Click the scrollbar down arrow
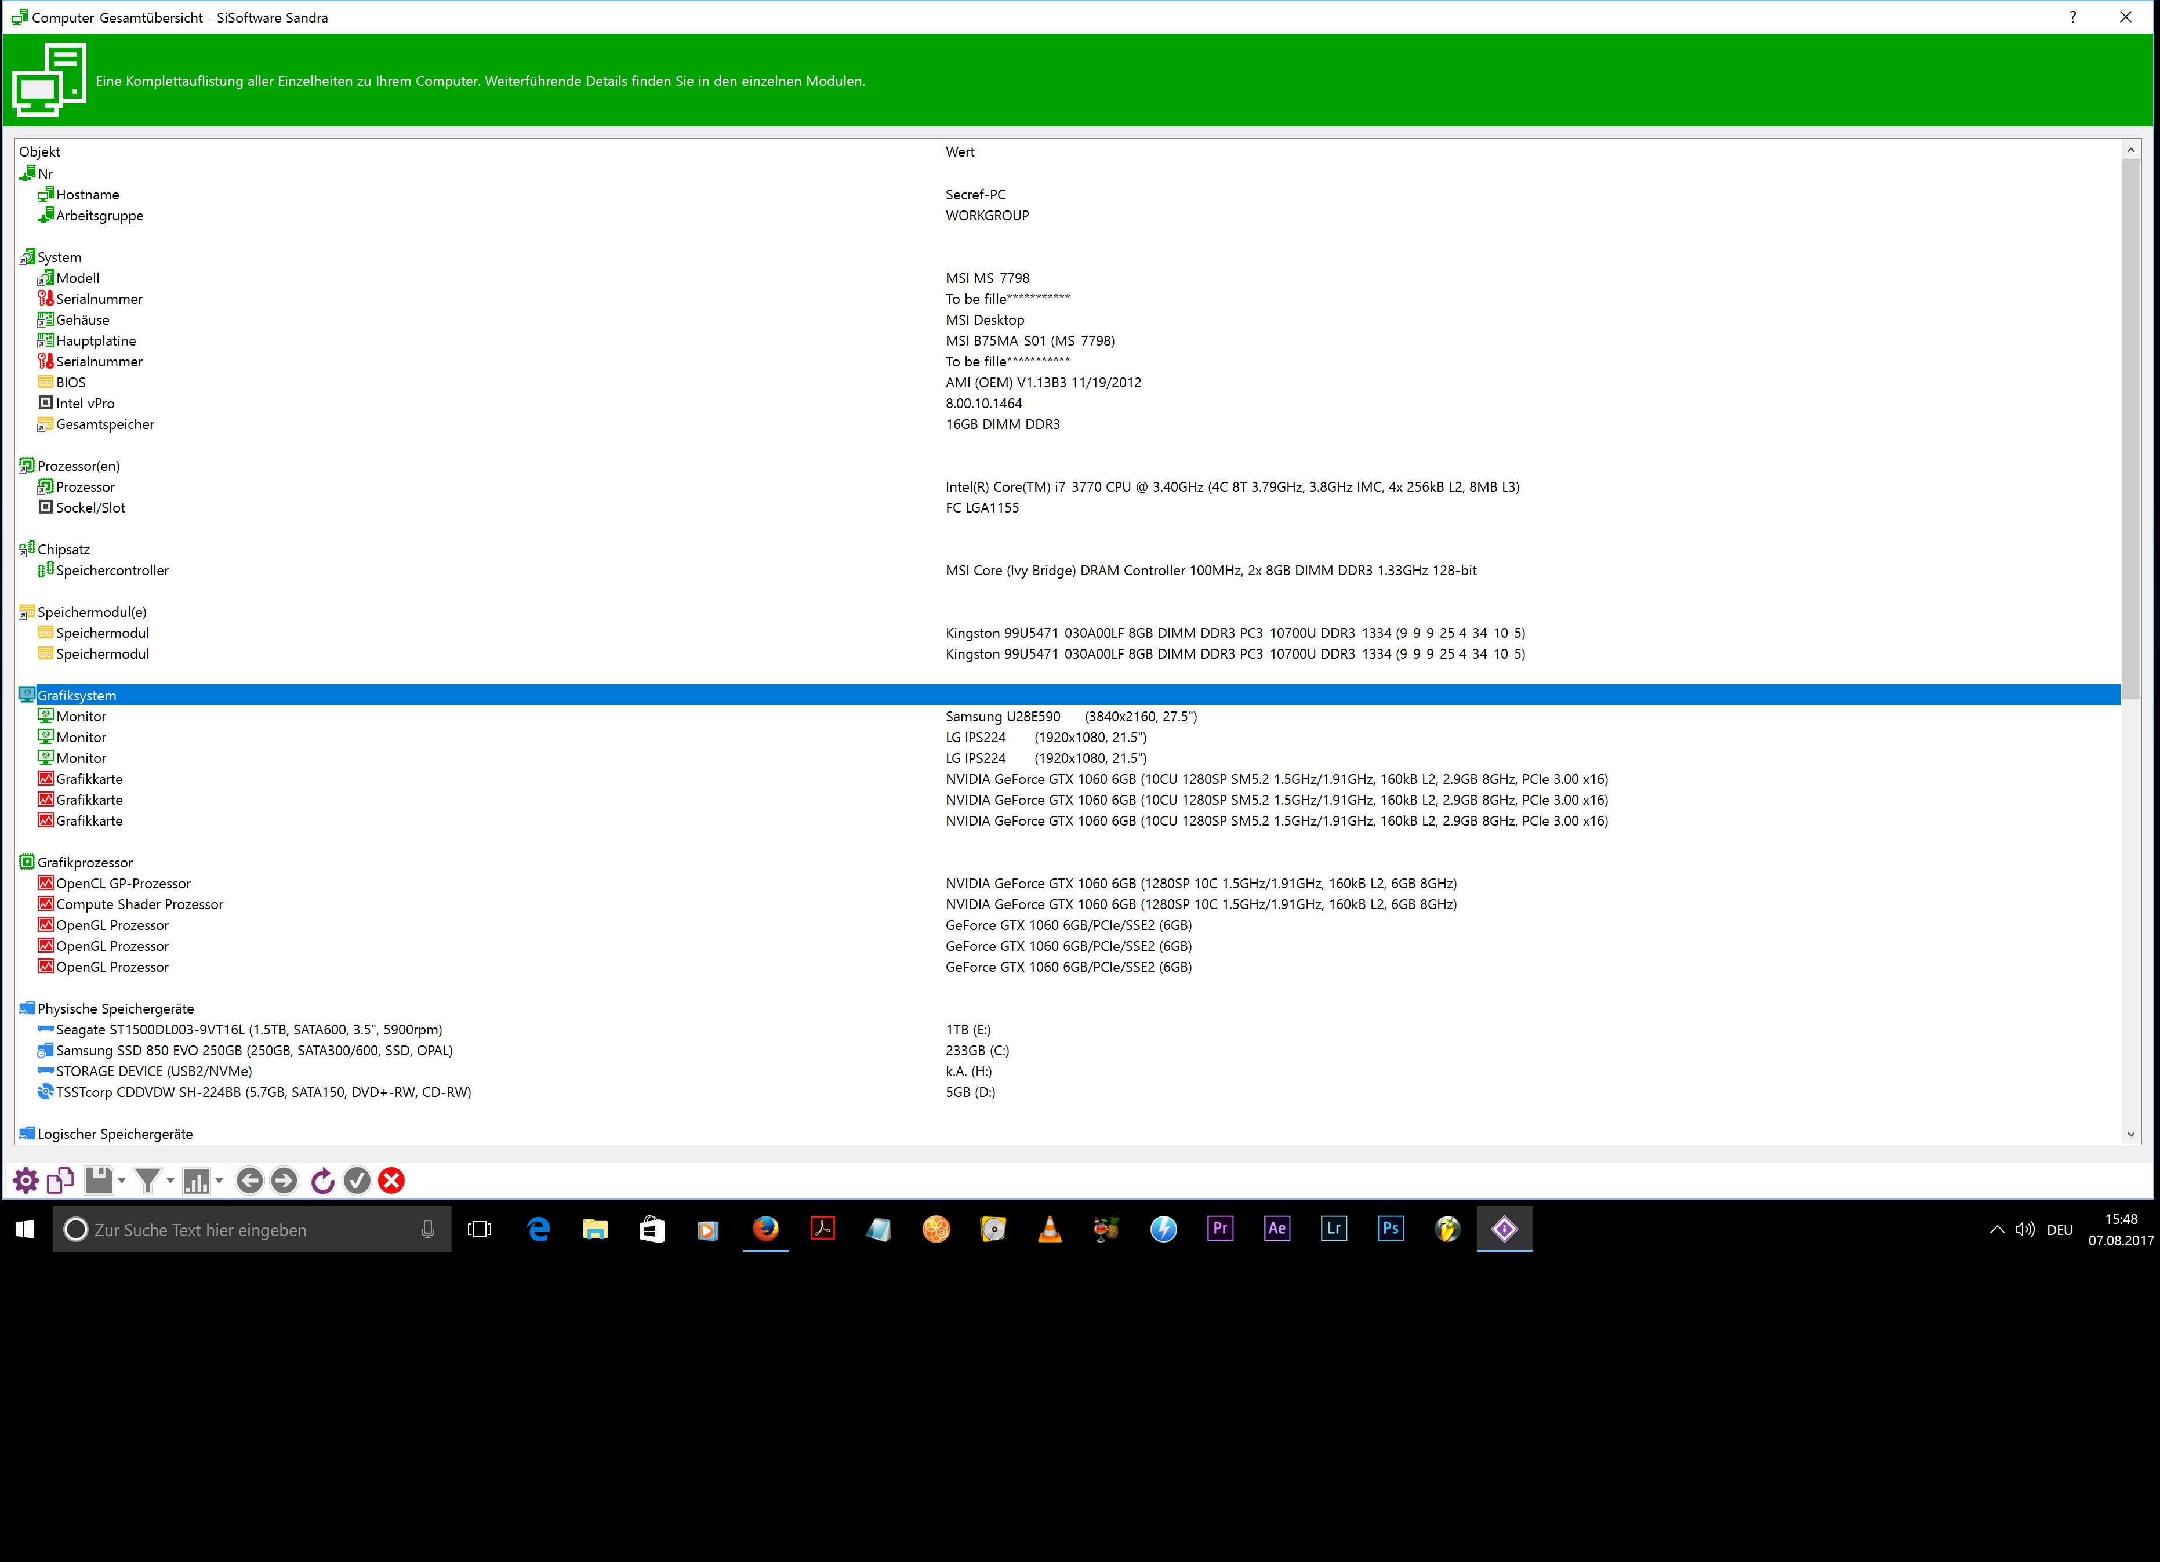 coord(2130,1134)
